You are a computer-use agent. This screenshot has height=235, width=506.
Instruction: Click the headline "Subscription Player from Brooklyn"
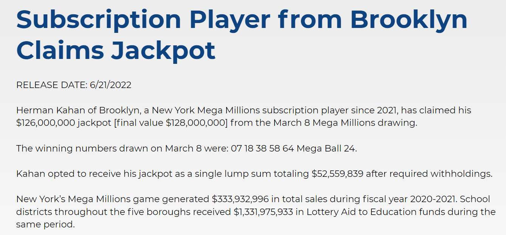click(x=242, y=20)
